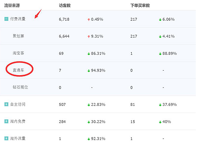The height and width of the screenshot is (147, 206).
Task: Select the 淘外流量 row label
Action: (x=18, y=138)
